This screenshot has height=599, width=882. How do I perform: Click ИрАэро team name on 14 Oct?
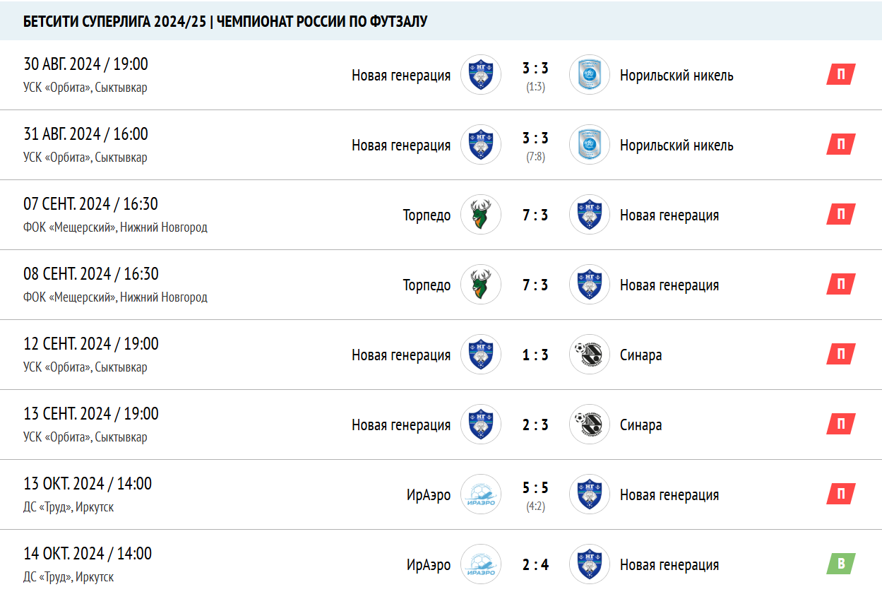tap(429, 565)
